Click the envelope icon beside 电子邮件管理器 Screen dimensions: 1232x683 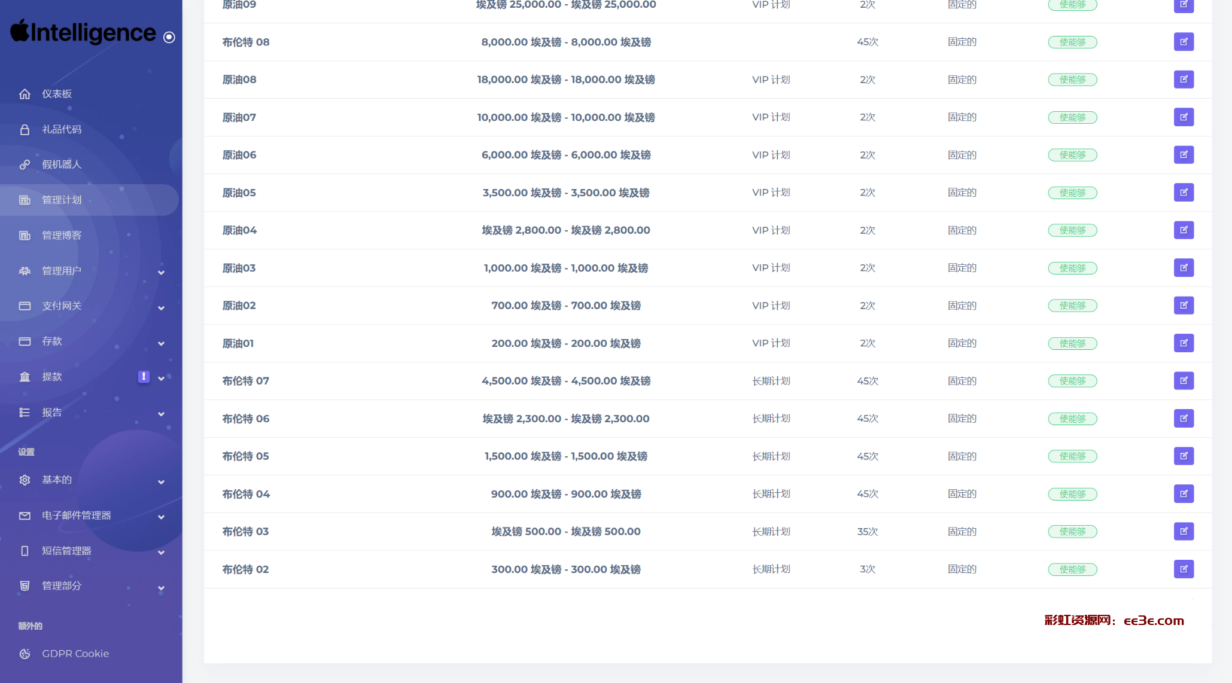(x=25, y=516)
